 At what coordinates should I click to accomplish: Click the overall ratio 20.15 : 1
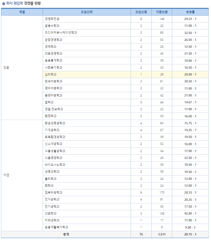coord(190,234)
